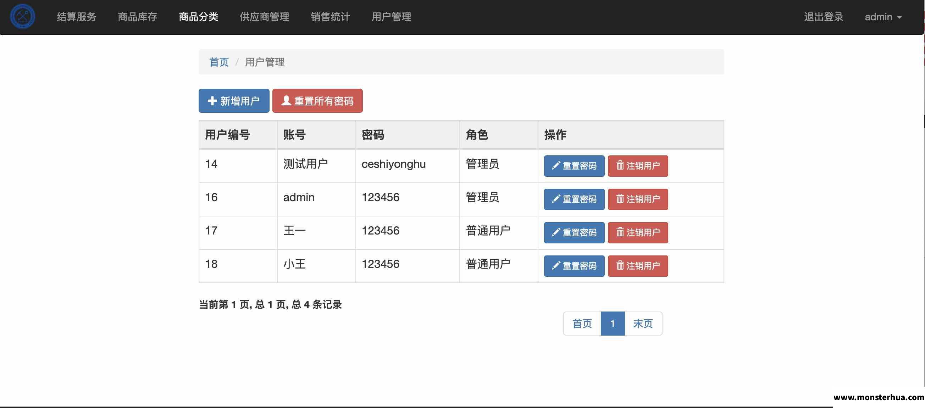Click pencil icon in admin row

click(x=556, y=199)
